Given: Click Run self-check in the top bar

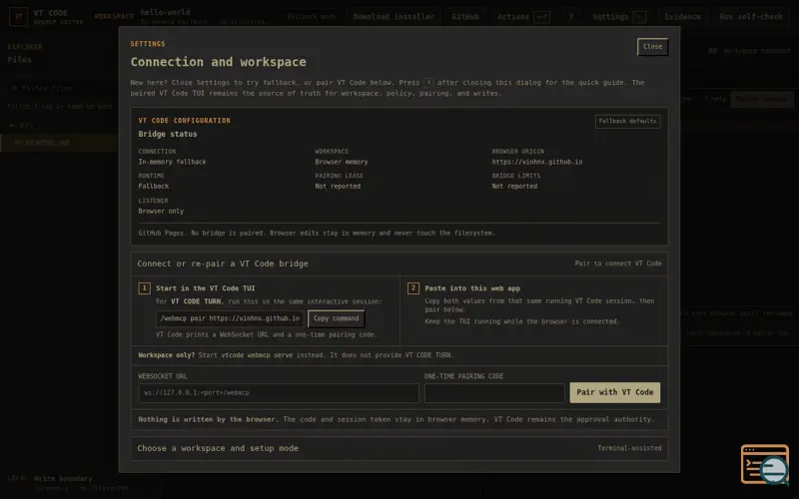Looking at the screenshot, I should pyautogui.click(x=751, y=17).
